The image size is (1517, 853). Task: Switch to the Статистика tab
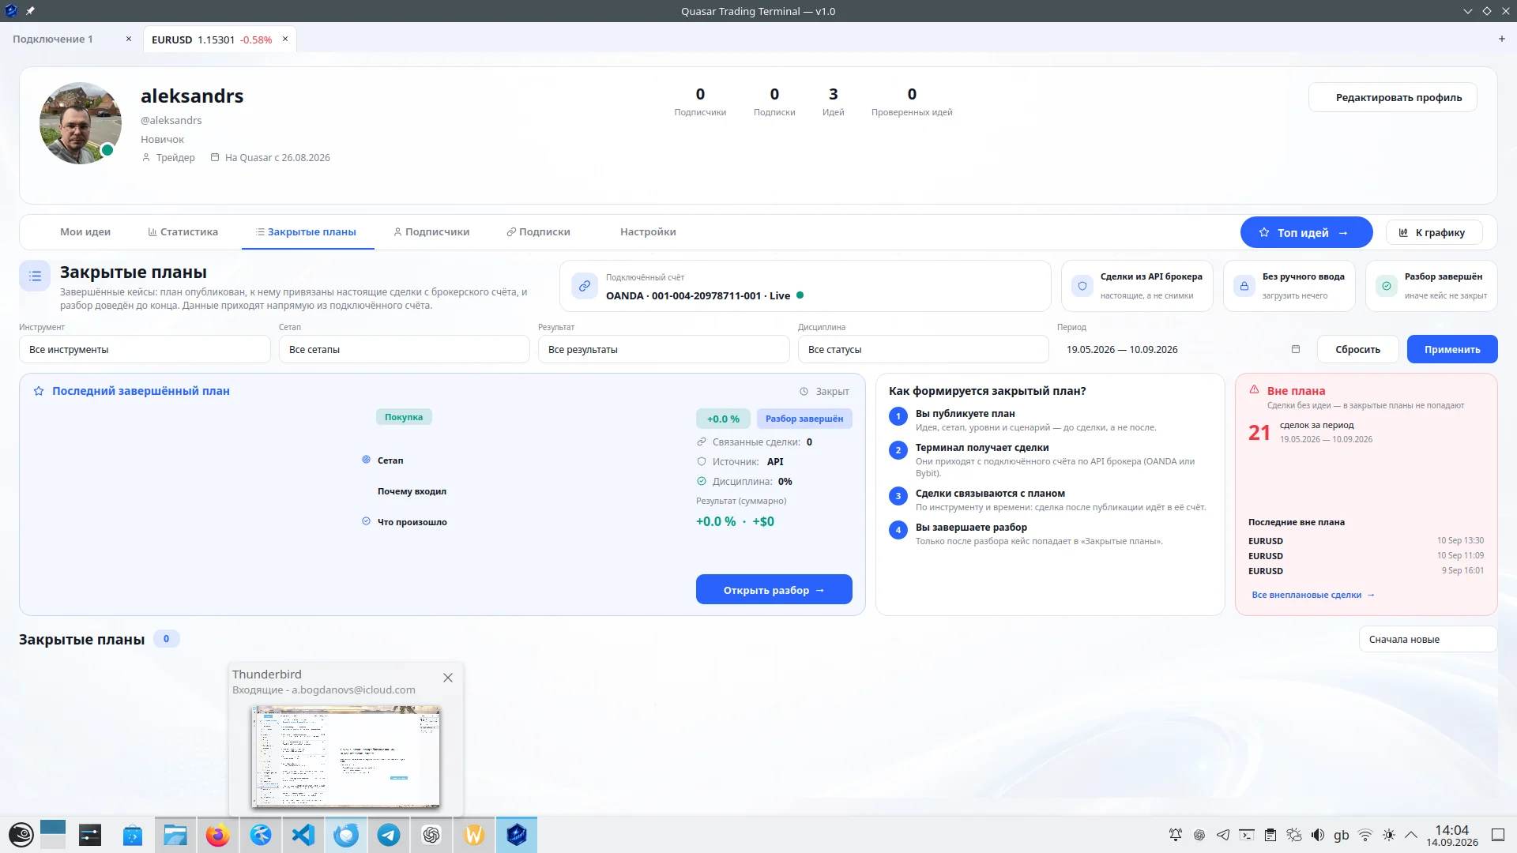[x=183, y=232]
